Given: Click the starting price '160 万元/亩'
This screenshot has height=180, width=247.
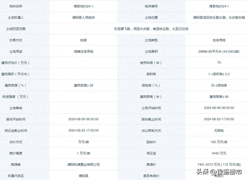Looking at the screenshot, I should click(219, 142).
